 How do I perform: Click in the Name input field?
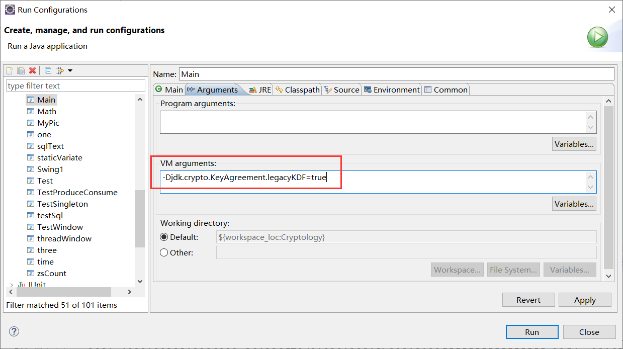(397, 74)
